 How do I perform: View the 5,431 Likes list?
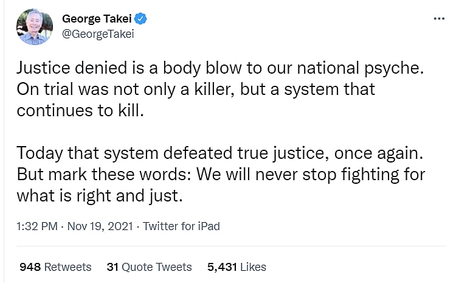(x=236, y=267)
